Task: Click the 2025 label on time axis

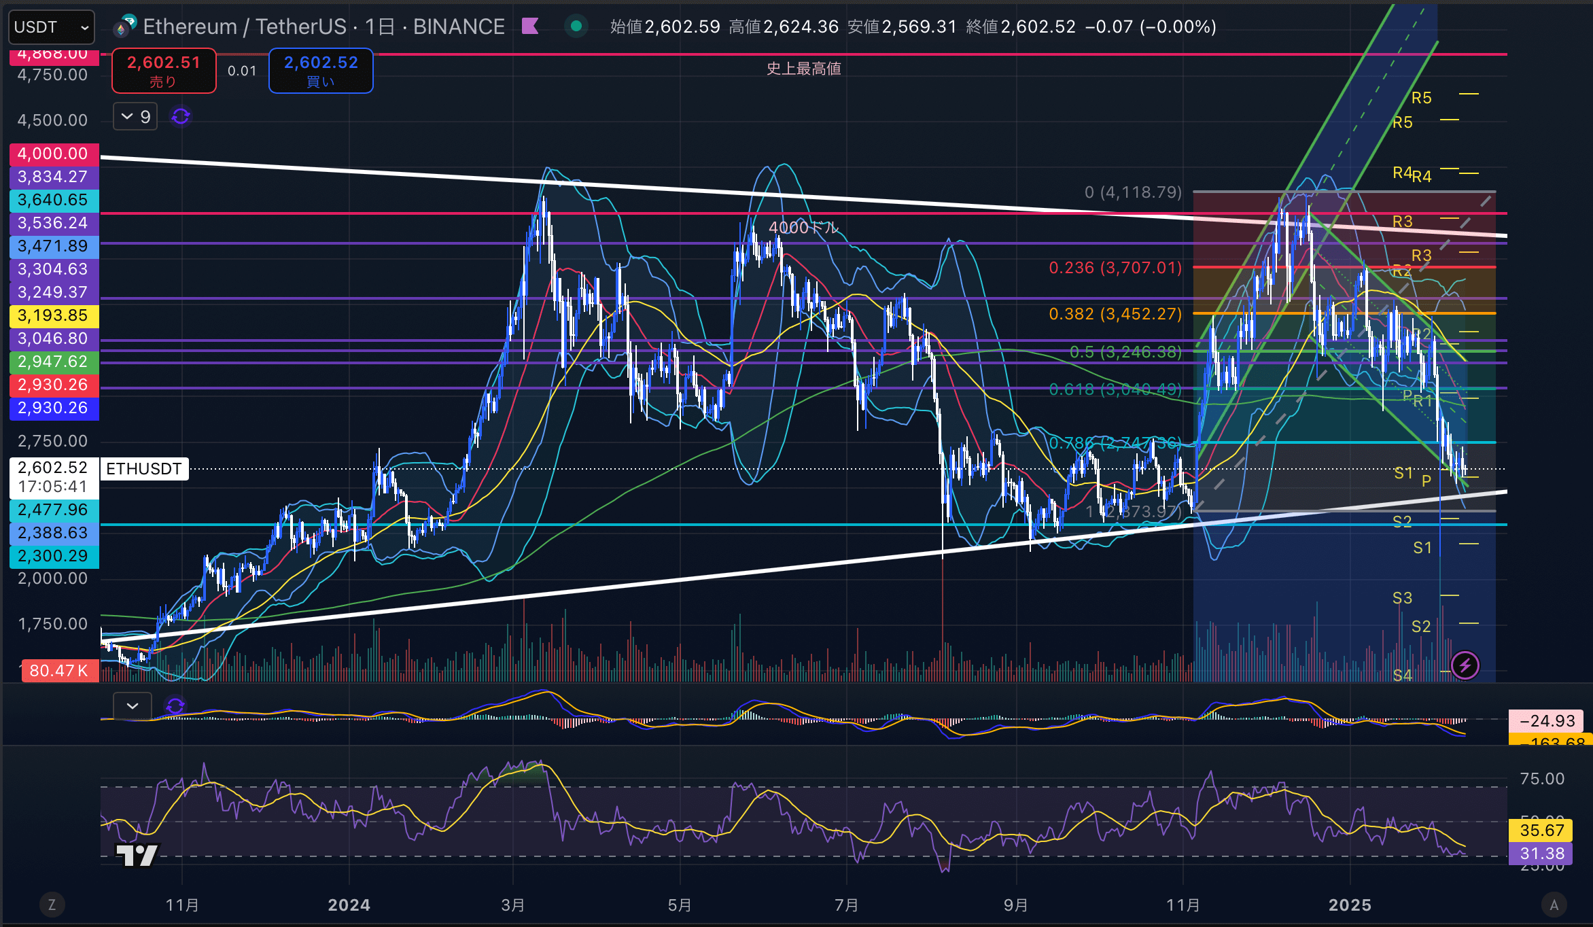Action: [x=1350, y=905]
